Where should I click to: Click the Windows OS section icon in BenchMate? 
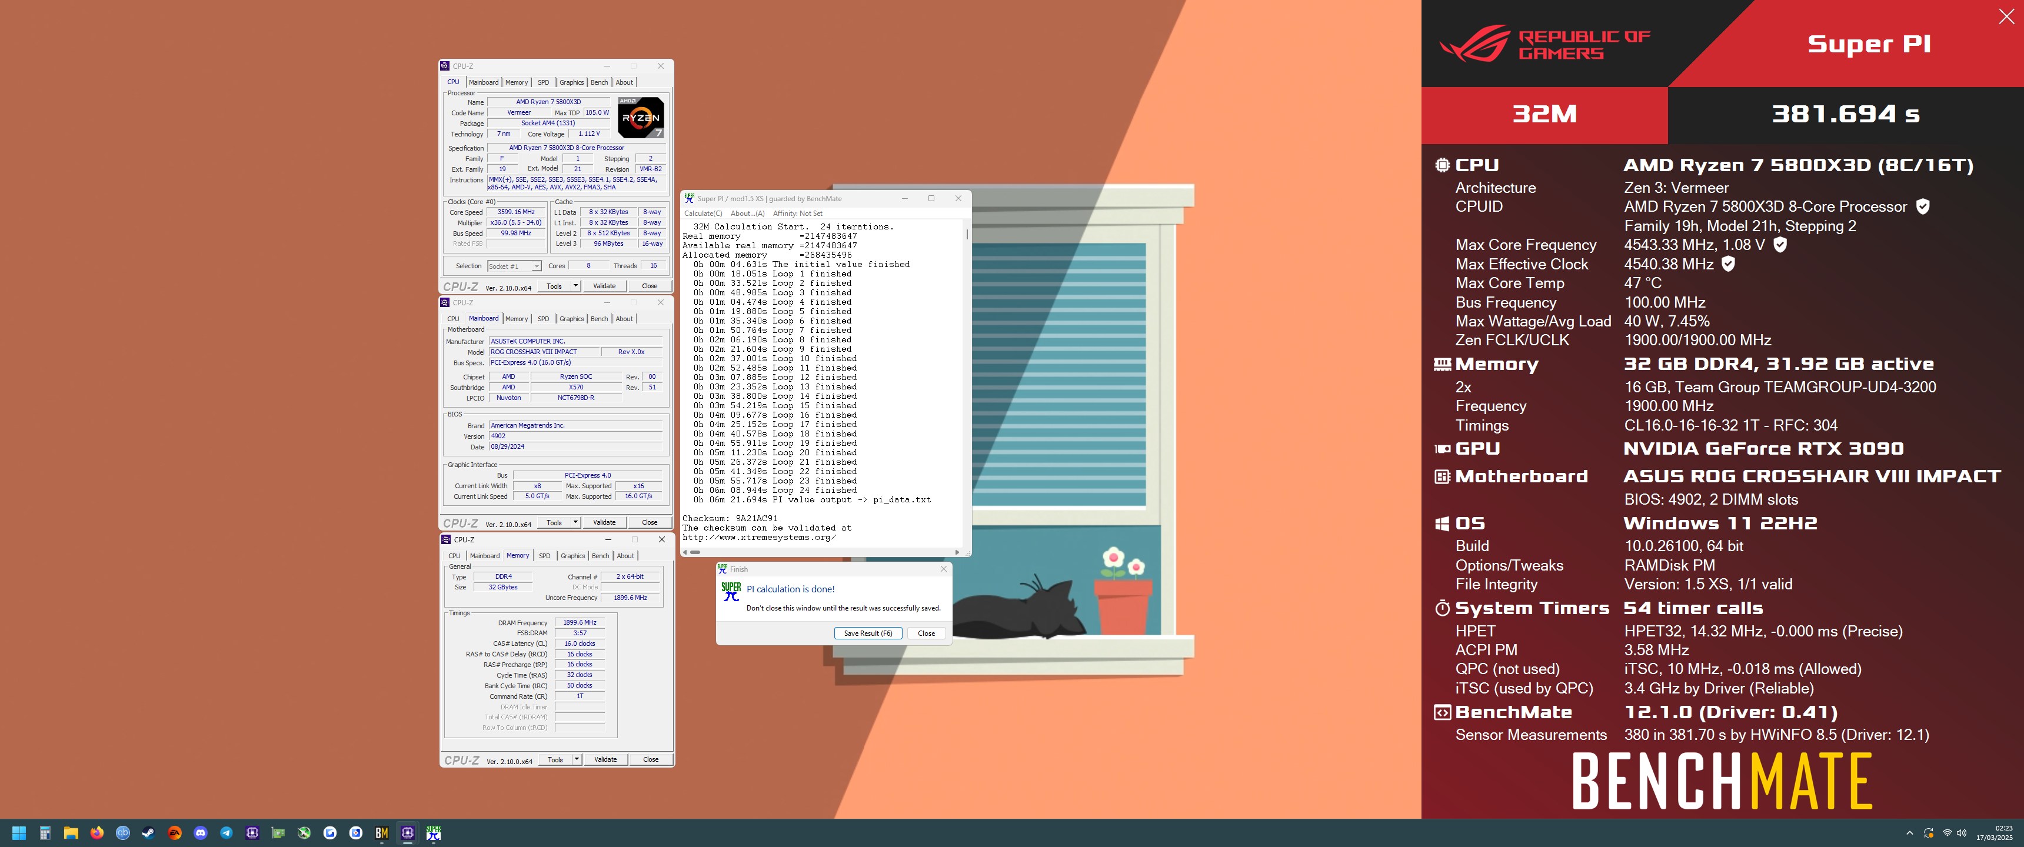(x=1443, y=523)
